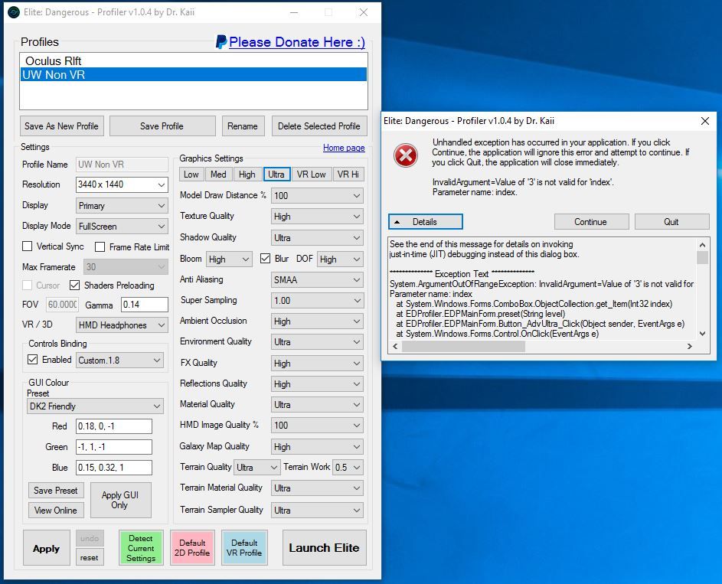This screenshot has height=584, width=722.
Task: Expand the Bloom dropdown
Action: pos(229,259)
